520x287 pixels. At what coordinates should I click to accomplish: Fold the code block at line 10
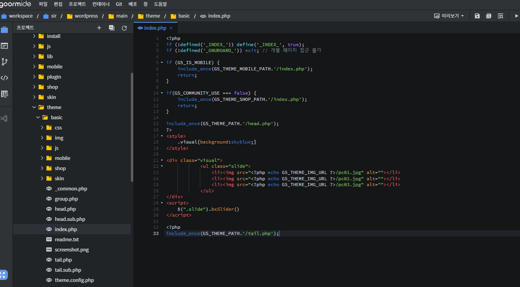[x=161, y=93]
